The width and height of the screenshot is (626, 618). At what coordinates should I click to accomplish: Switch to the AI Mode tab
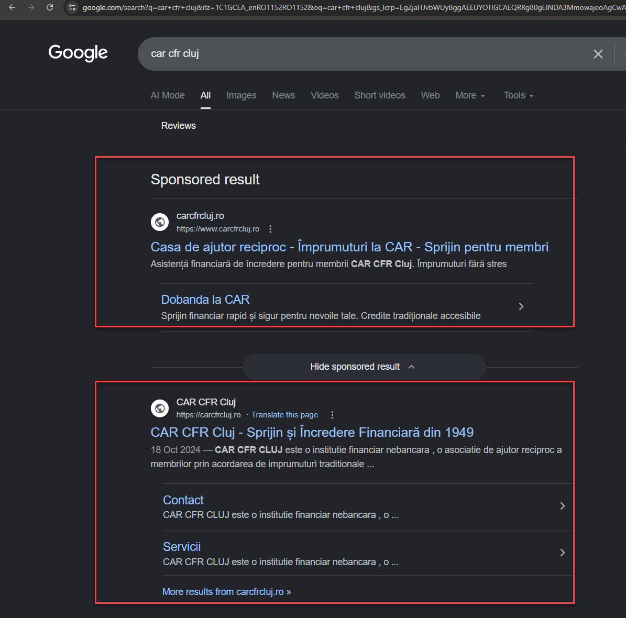pyautogui.click(x=167, y=95)
